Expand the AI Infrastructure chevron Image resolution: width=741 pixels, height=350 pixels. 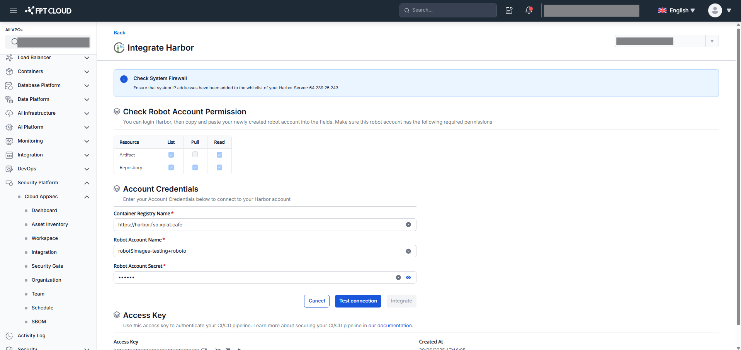87,113
